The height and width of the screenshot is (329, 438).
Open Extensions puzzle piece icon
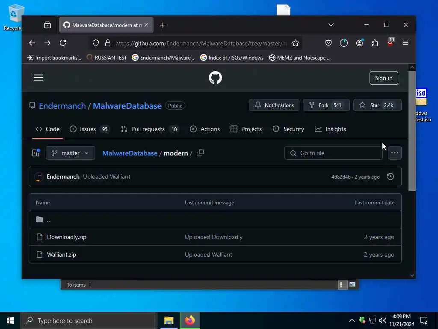click(375, 43)
